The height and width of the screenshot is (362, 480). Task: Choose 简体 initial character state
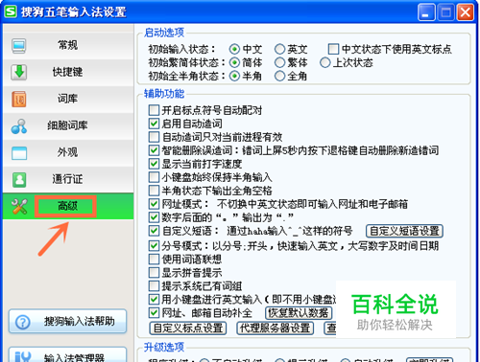(x=234, y=62)
